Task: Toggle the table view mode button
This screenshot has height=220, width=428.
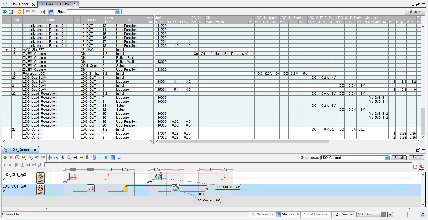Action: coord(51,12)
